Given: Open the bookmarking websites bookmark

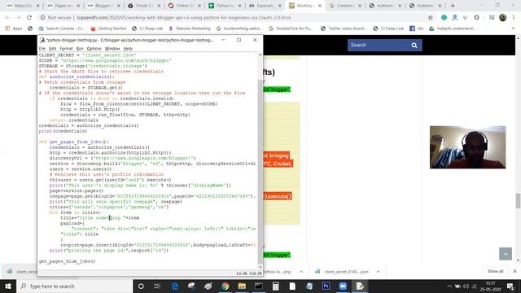Looking at the screenshot, I should [x=239, y=28].
